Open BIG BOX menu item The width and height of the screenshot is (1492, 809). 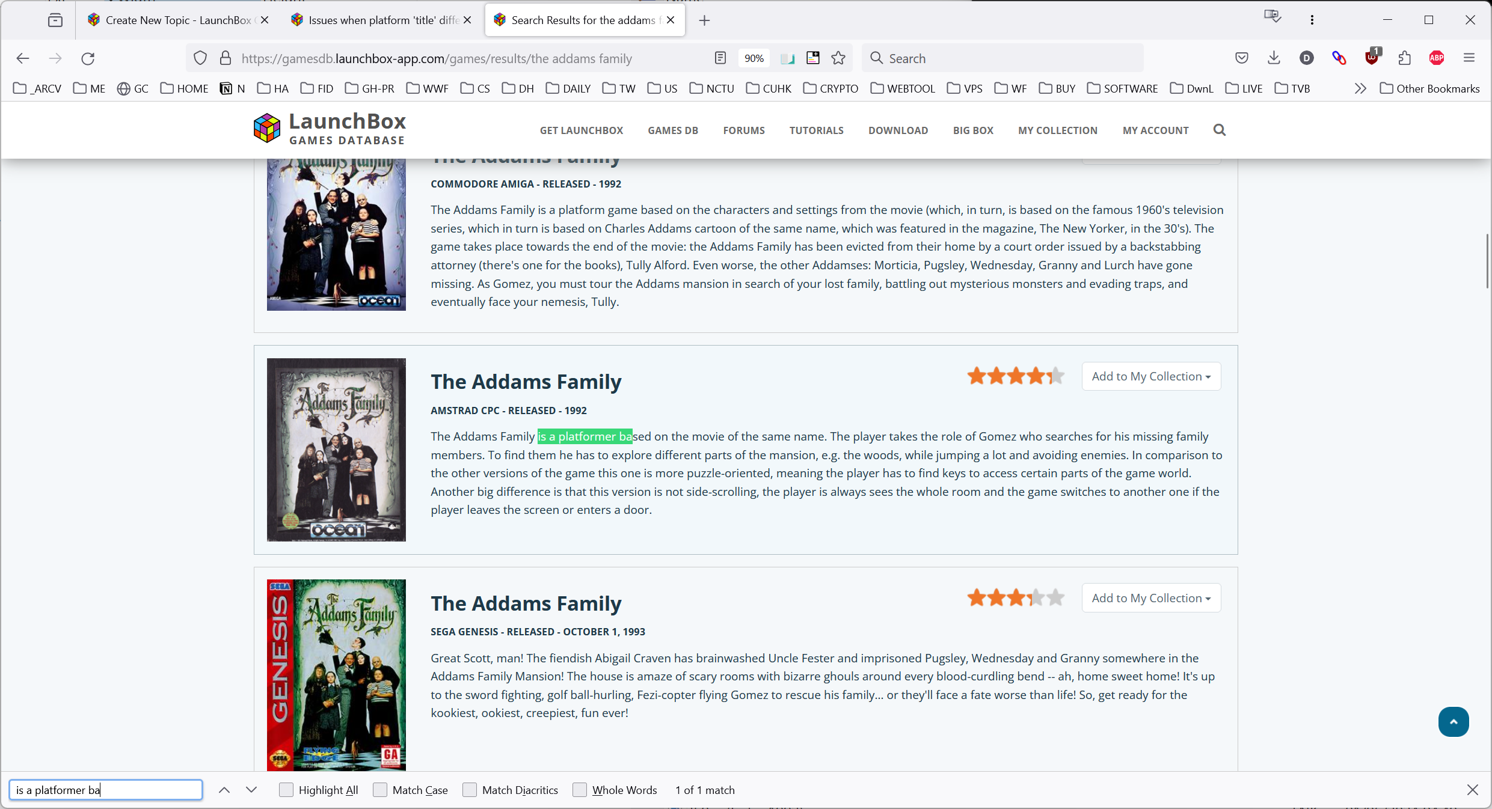pyautogui.click(x=973, y=130)
